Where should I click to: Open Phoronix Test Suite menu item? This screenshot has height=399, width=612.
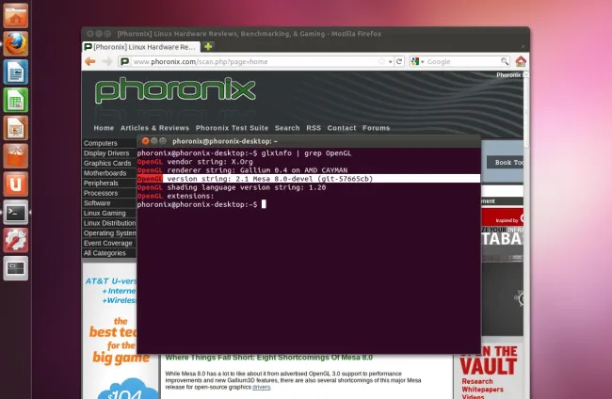coord(232,128)
